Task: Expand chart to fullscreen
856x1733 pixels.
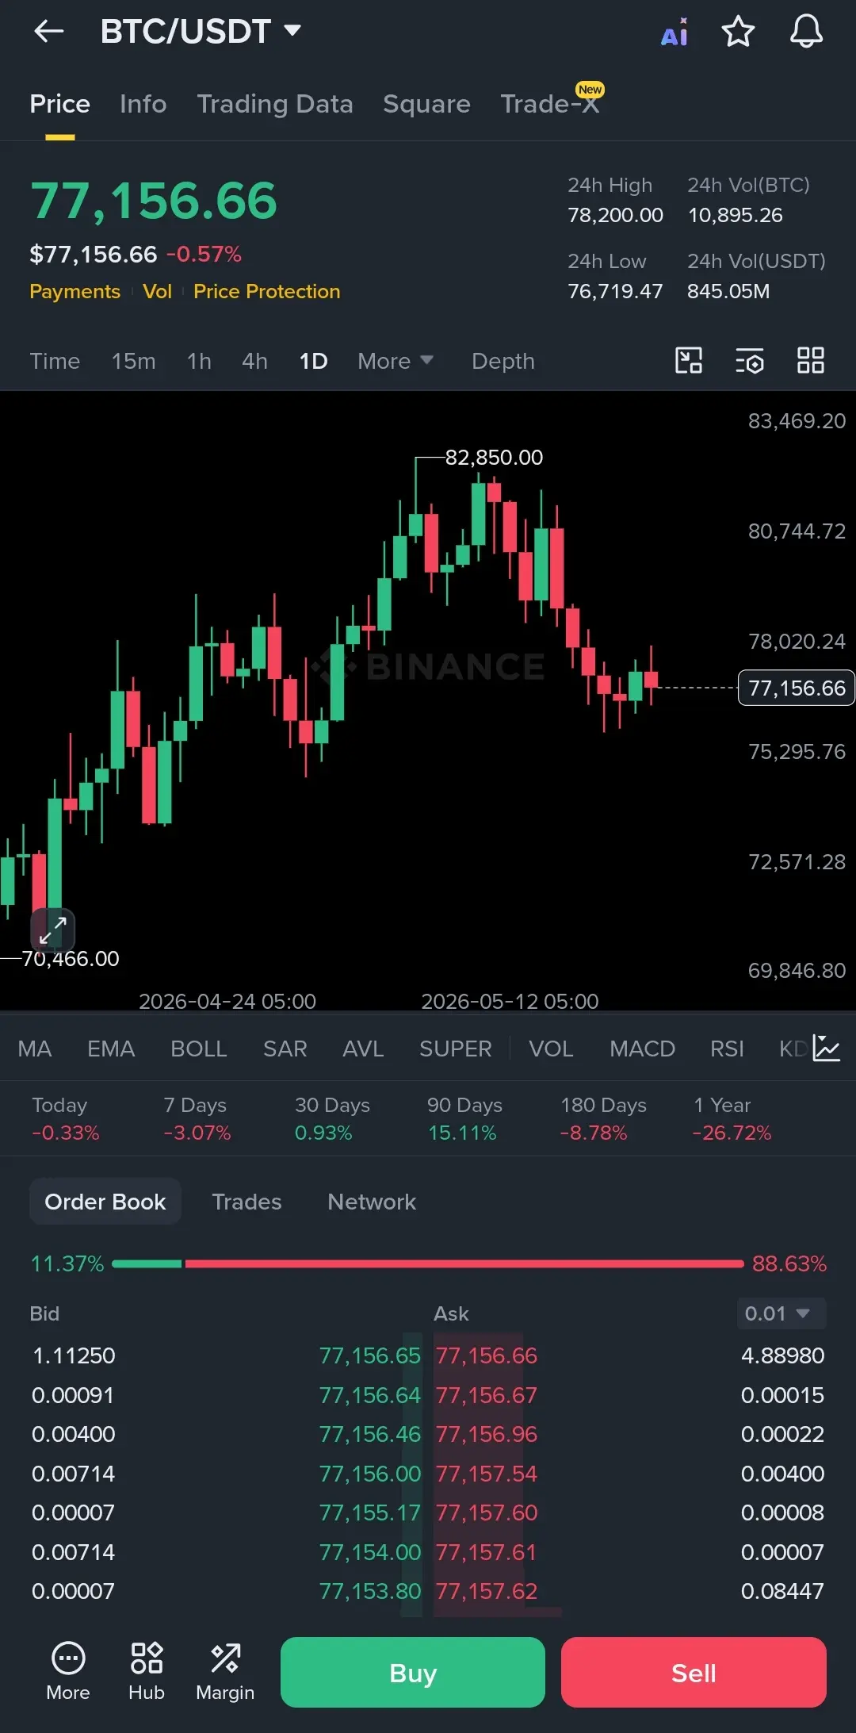Action: 53,930
